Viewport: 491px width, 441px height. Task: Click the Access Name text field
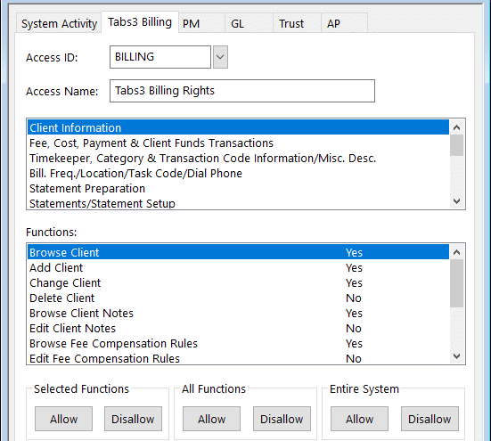click(242, 91)
